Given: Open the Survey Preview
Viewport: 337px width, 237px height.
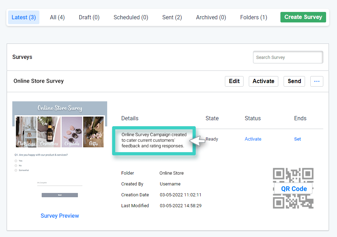Looking at the screenshot, I should click(x=59, y=216).
